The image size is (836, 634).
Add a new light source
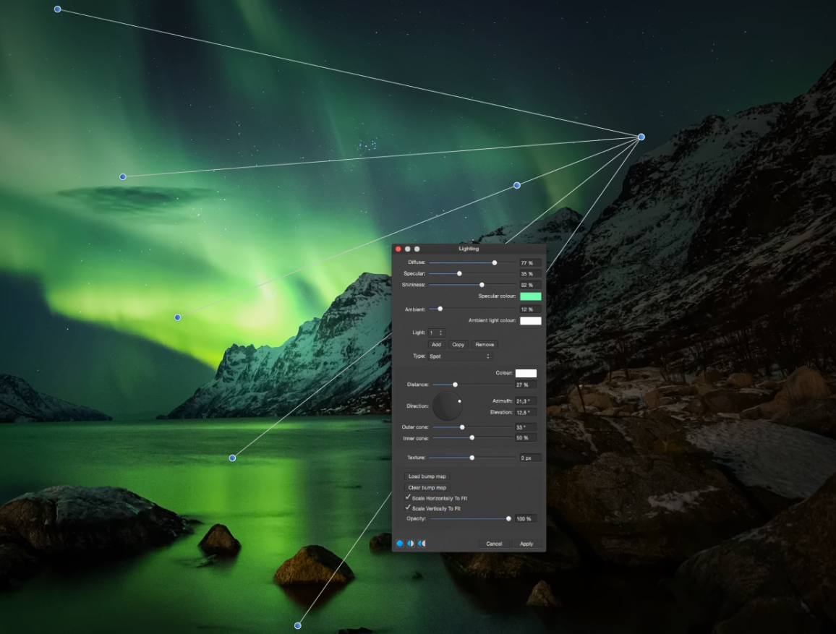click(436, 344)
